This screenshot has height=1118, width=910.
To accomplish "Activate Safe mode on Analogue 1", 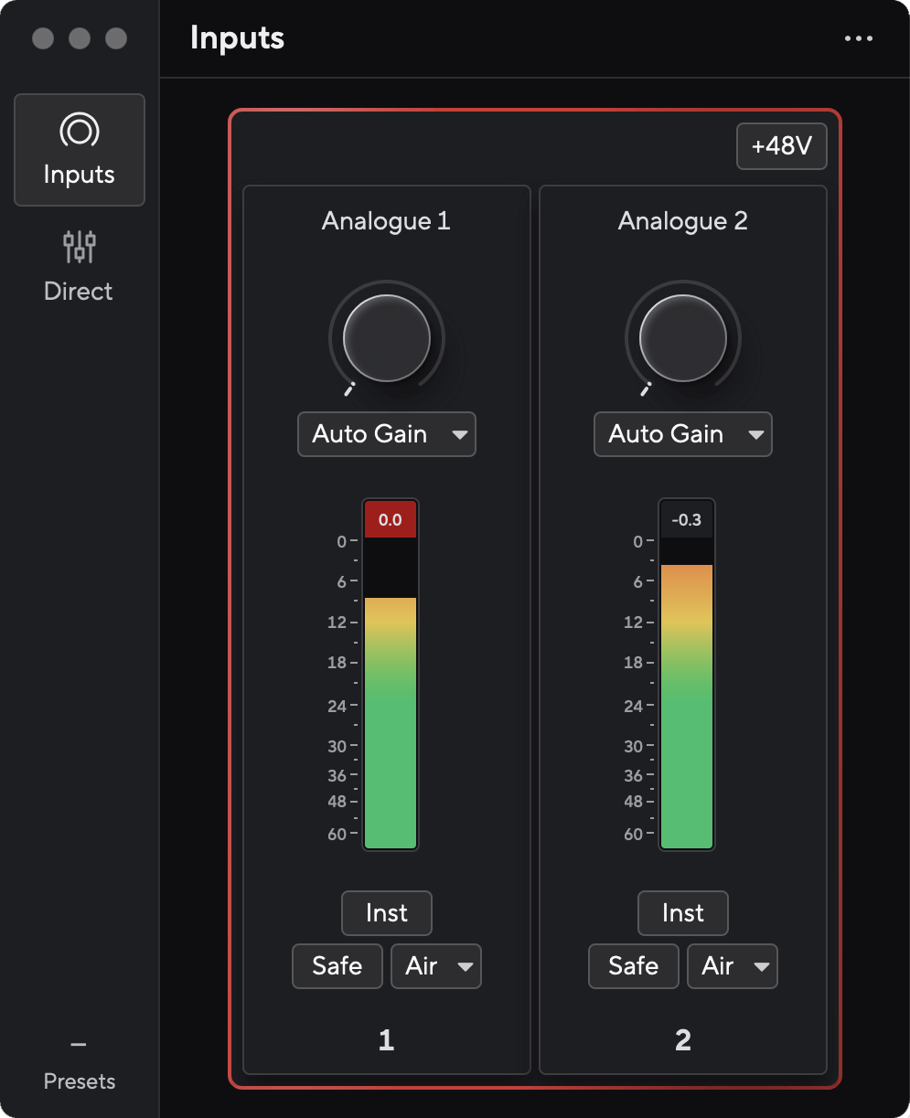I will [337, 965].
